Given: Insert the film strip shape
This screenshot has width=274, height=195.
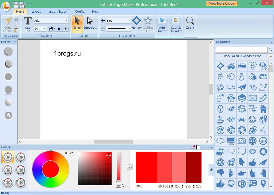Looking at the screenshot, I should (220, 66).
